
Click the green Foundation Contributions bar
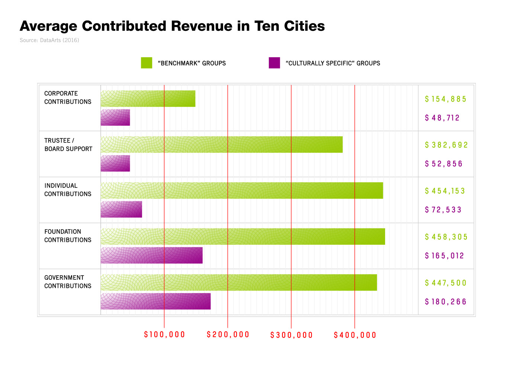point(243,237)
